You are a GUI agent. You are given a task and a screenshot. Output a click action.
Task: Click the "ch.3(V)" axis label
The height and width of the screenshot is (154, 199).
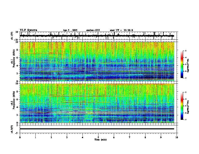(x=12, y=129)
